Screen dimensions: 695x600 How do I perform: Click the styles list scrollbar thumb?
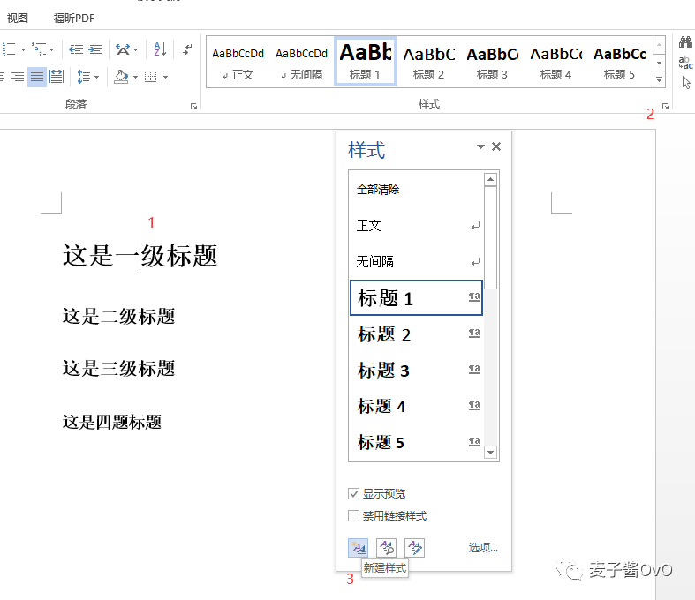pos(490,237)
